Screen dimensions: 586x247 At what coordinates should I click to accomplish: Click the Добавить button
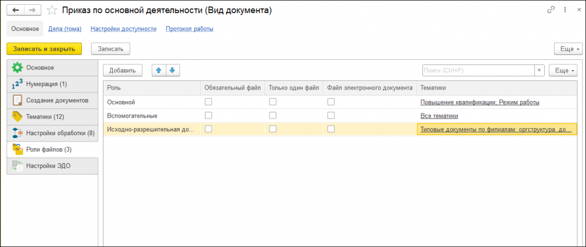[122, 70]
